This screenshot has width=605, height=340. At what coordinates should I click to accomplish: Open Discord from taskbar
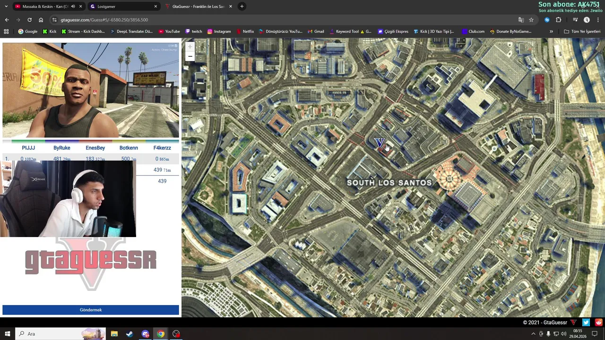pyautogui.click(x=145, y=334)
